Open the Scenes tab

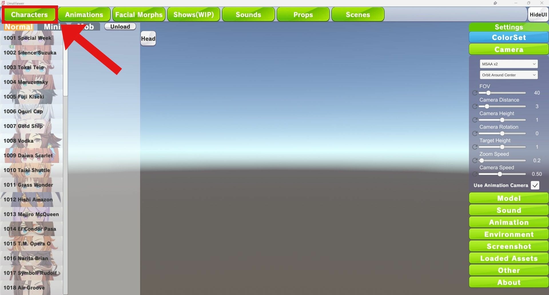358,14
